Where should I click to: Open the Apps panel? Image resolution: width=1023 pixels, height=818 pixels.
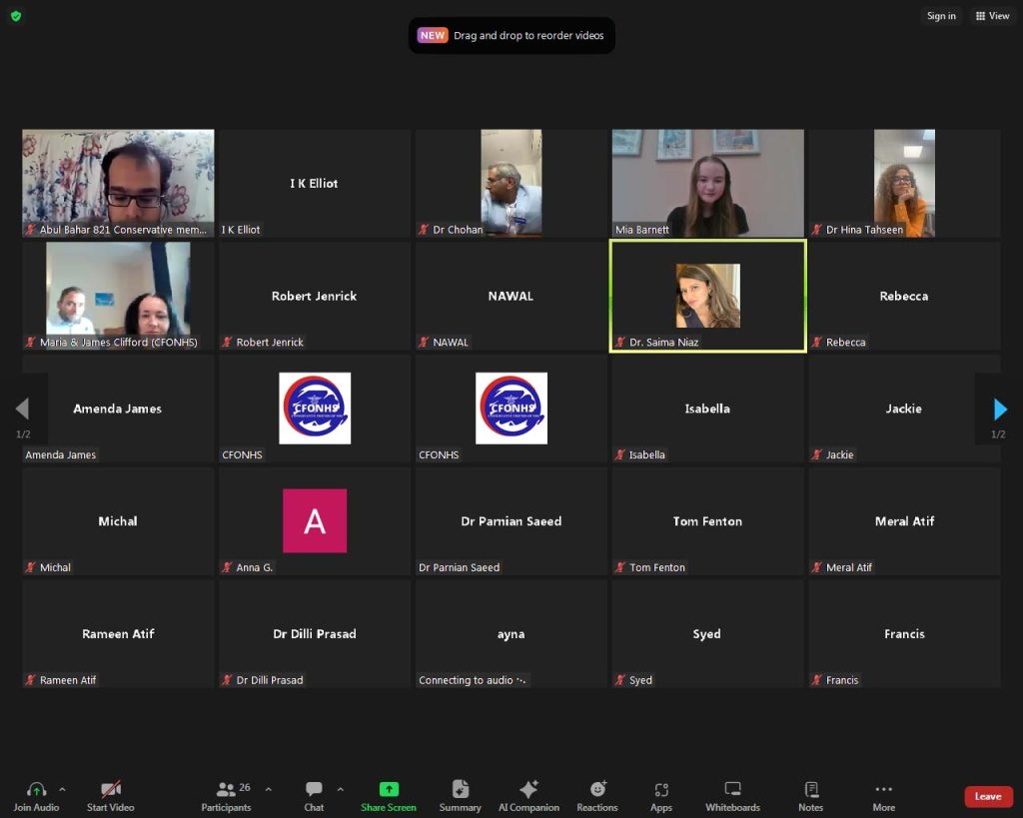coord(660,795)
